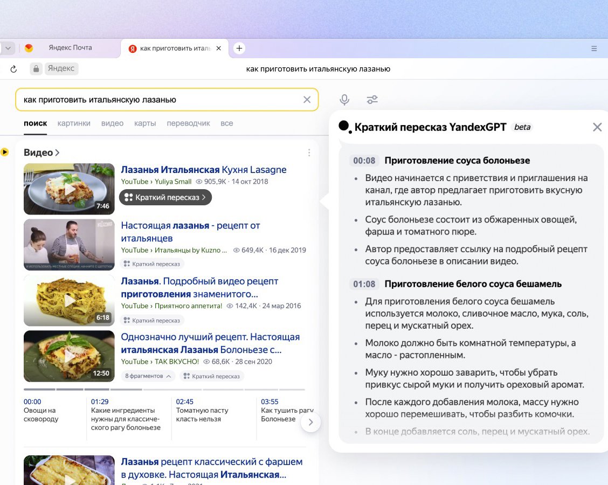Click 'Краткий пересказ' under Итальянцы by Kuzno
This screenshot has height=485, width=608.
(x=151, y=264)
